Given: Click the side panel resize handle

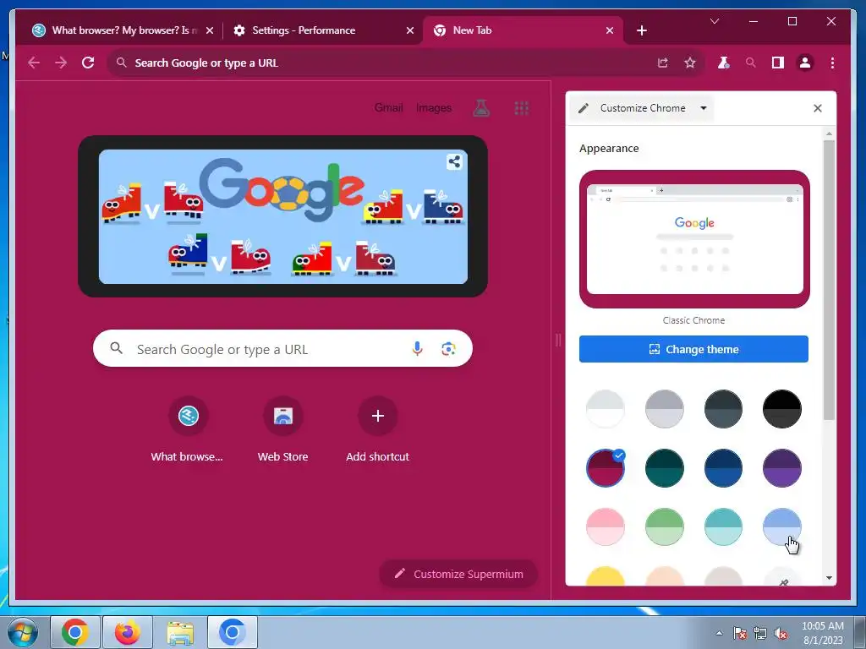Looking at the screenshot, I should click(558, 340).
